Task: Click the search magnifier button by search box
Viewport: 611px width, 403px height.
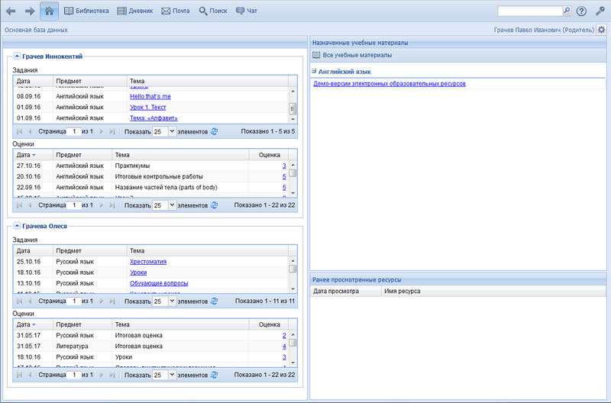Action: 566,11
